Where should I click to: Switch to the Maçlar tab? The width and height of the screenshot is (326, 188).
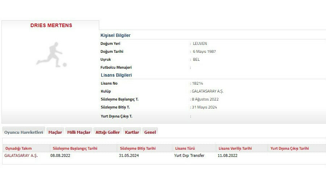click(55, 132)
